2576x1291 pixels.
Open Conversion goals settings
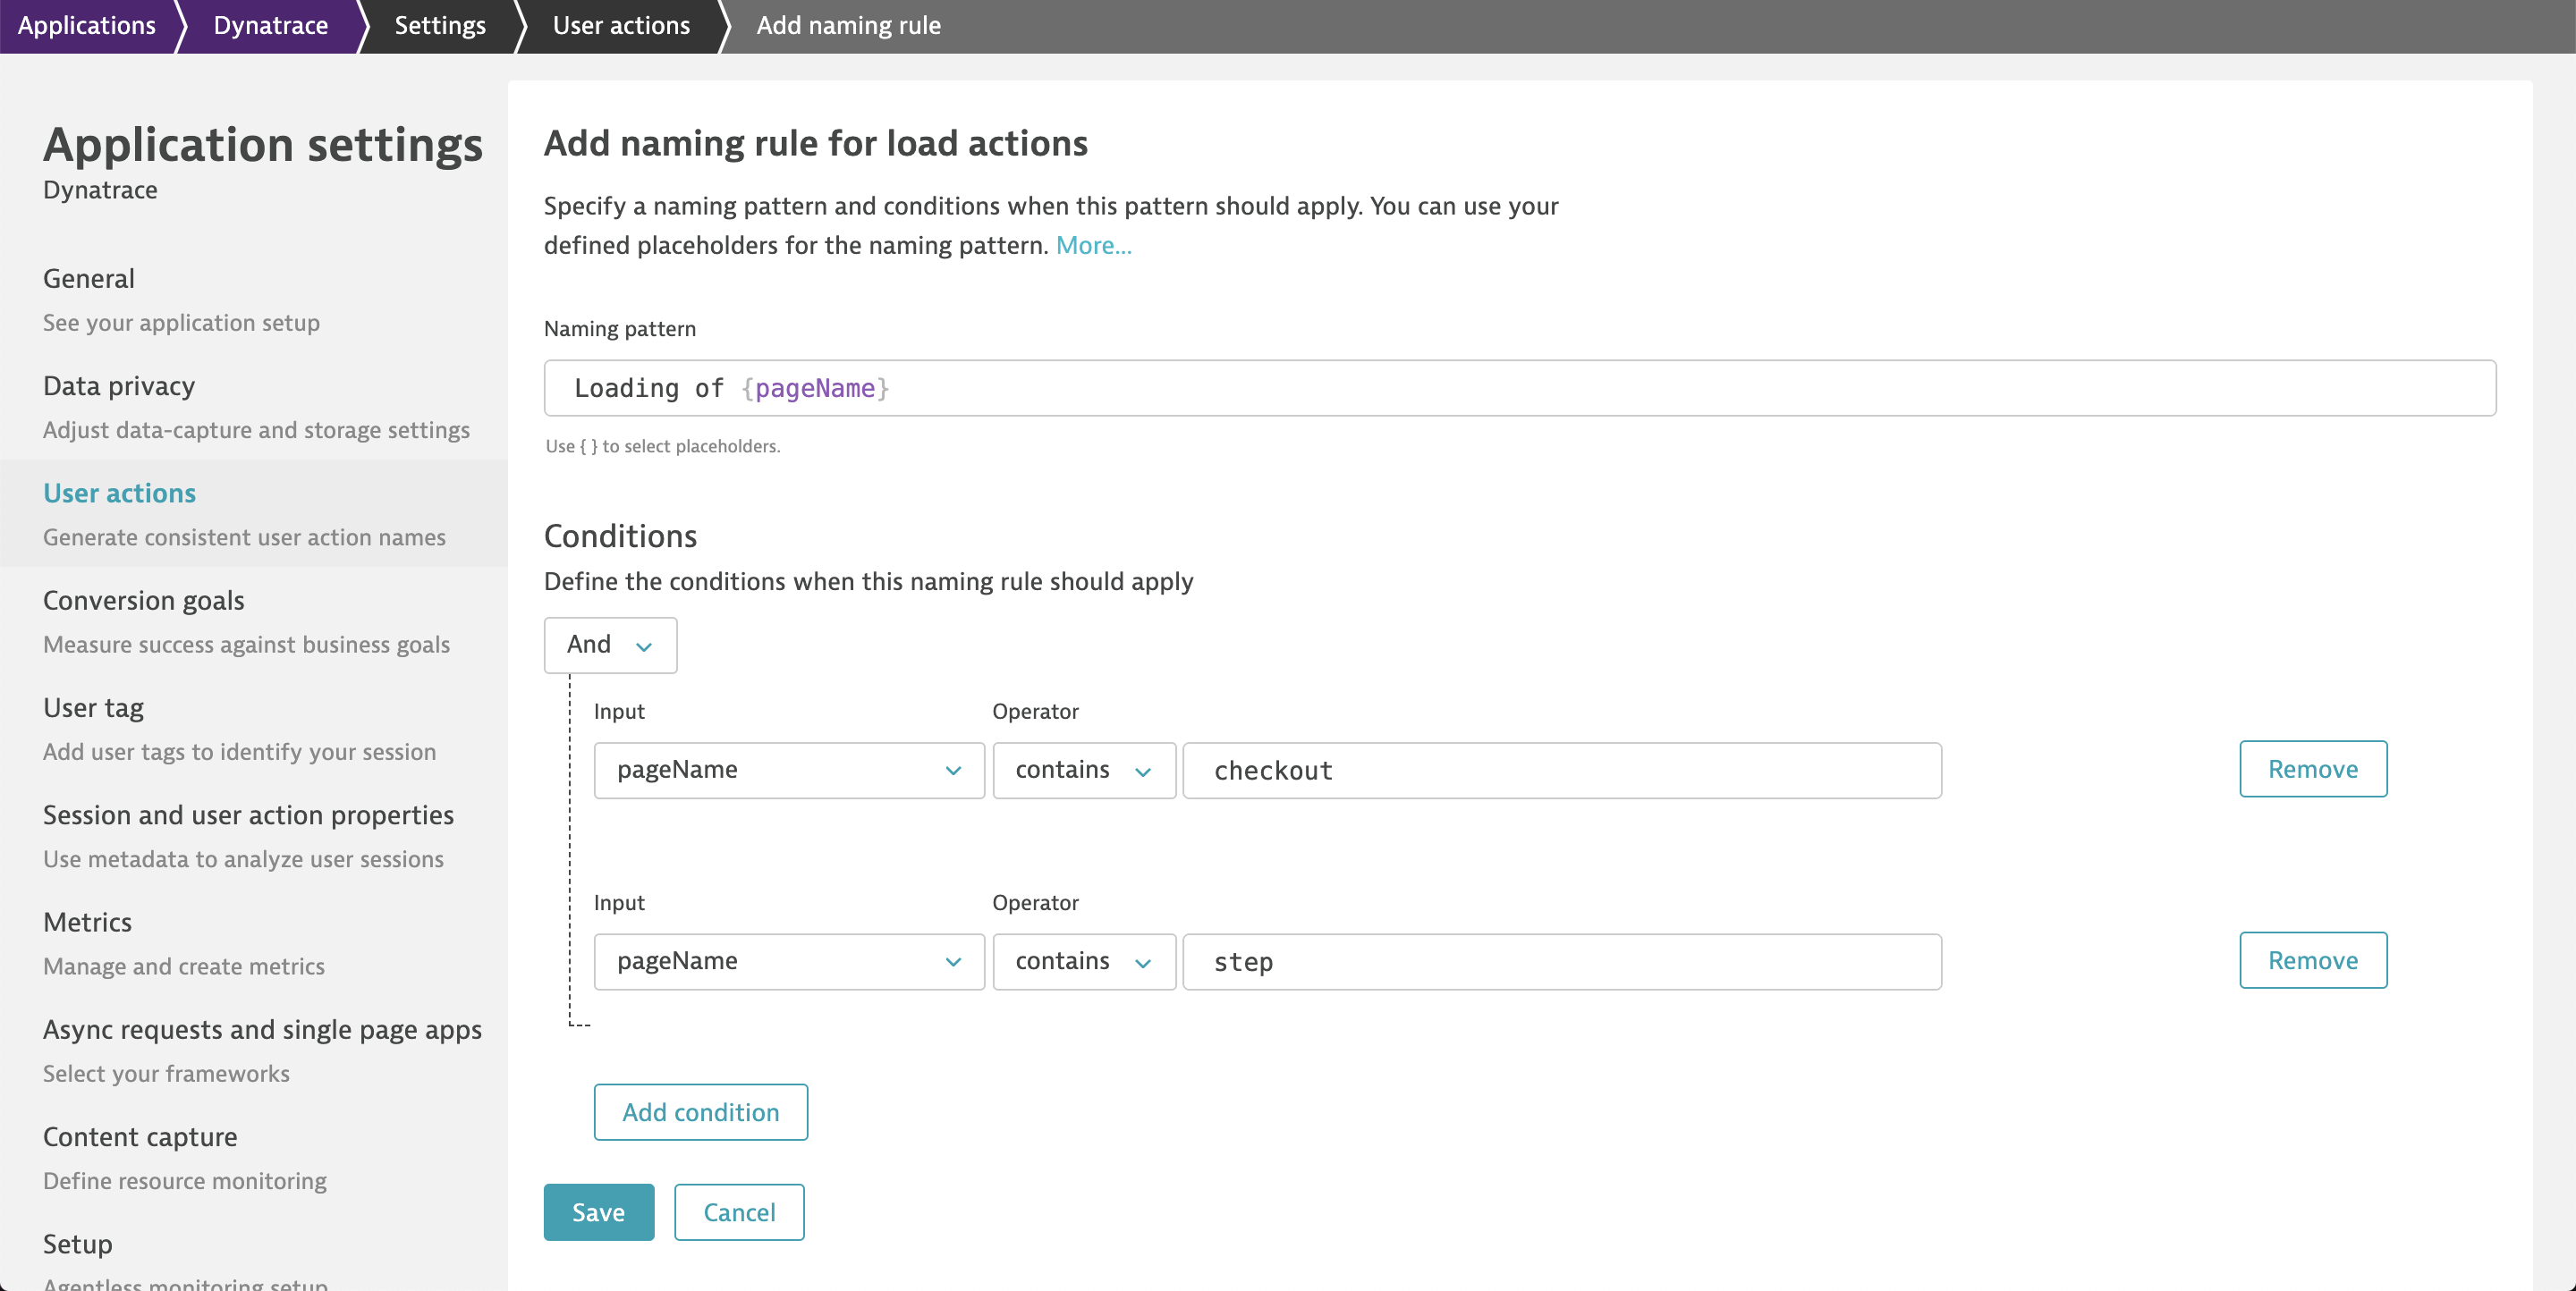point(254,620)
